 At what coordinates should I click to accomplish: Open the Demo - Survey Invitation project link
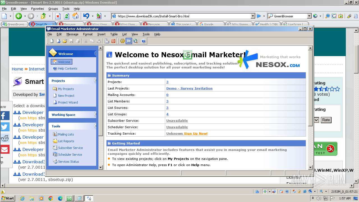tap(189, 88)
